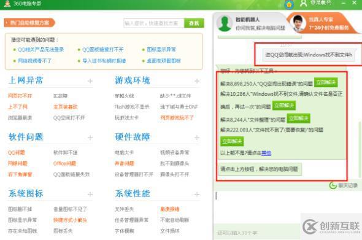Expand the 上网异常 category plus sign

point(90,81)
